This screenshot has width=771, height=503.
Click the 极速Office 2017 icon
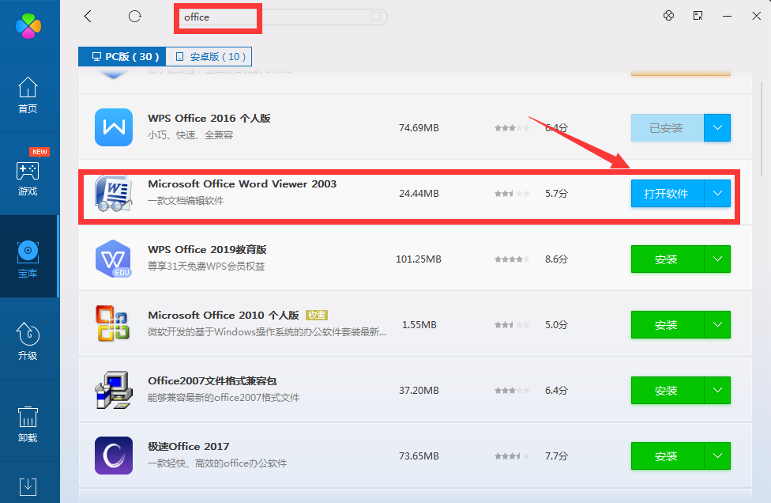(x=114, y=456)
